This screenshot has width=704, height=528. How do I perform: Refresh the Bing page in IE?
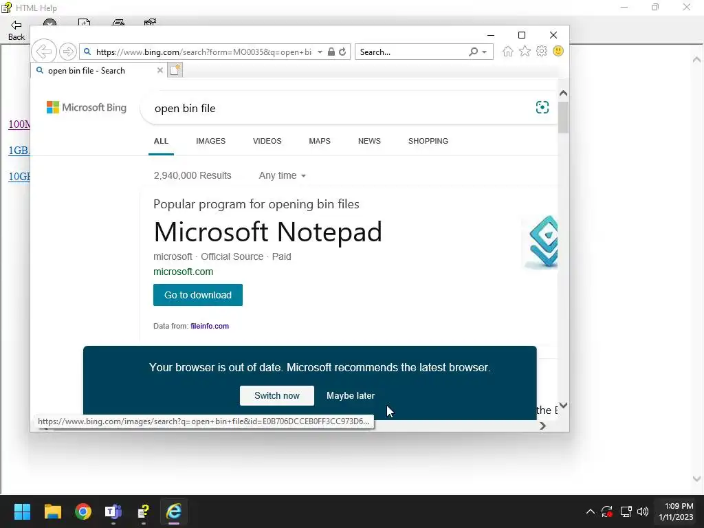(342, 52)
